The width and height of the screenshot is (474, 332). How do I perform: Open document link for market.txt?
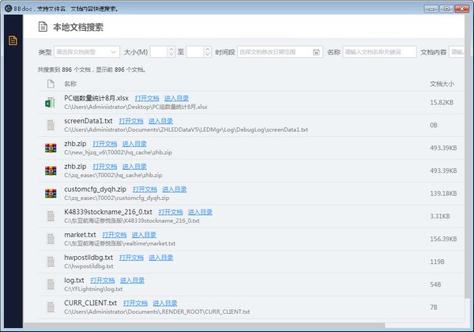point(112,235)
